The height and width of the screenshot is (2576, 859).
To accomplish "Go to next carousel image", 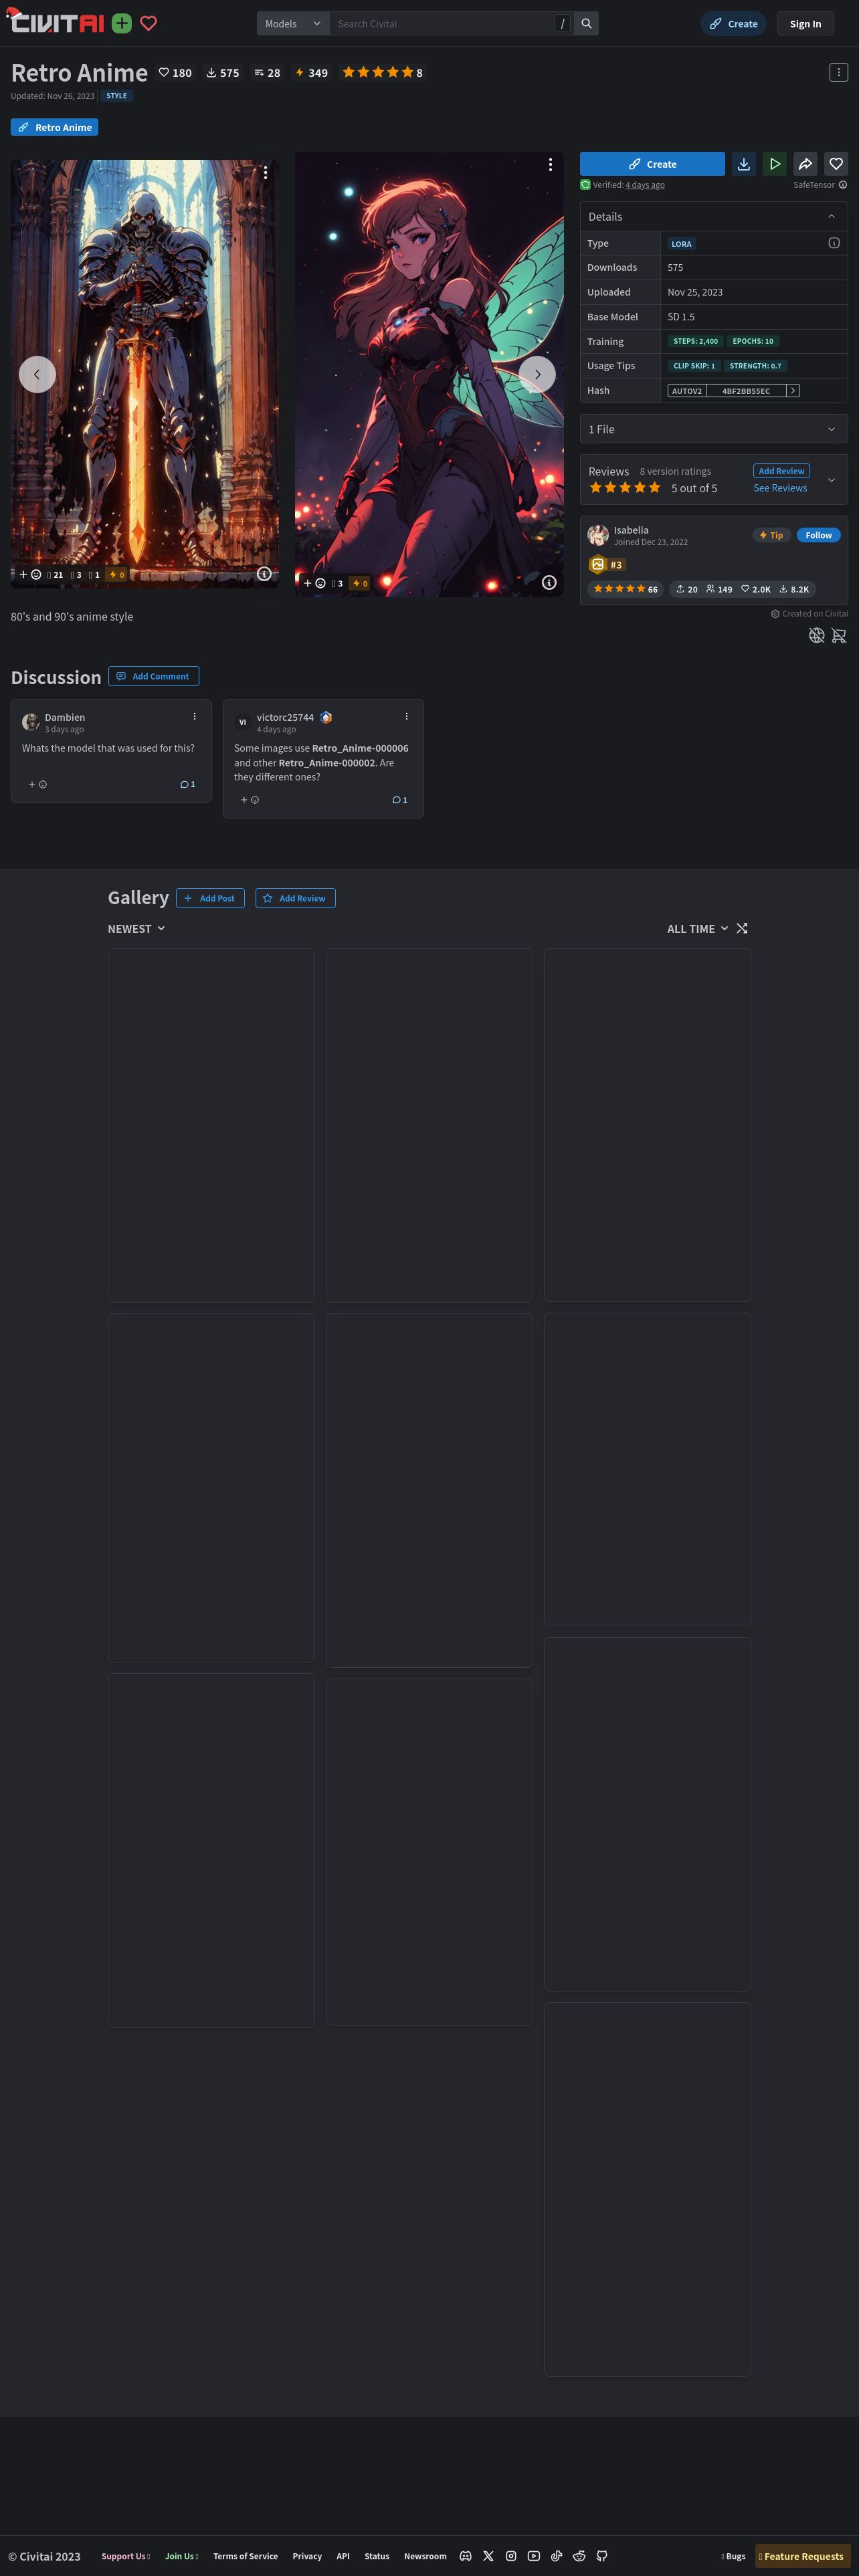I will tap(537, 374).
